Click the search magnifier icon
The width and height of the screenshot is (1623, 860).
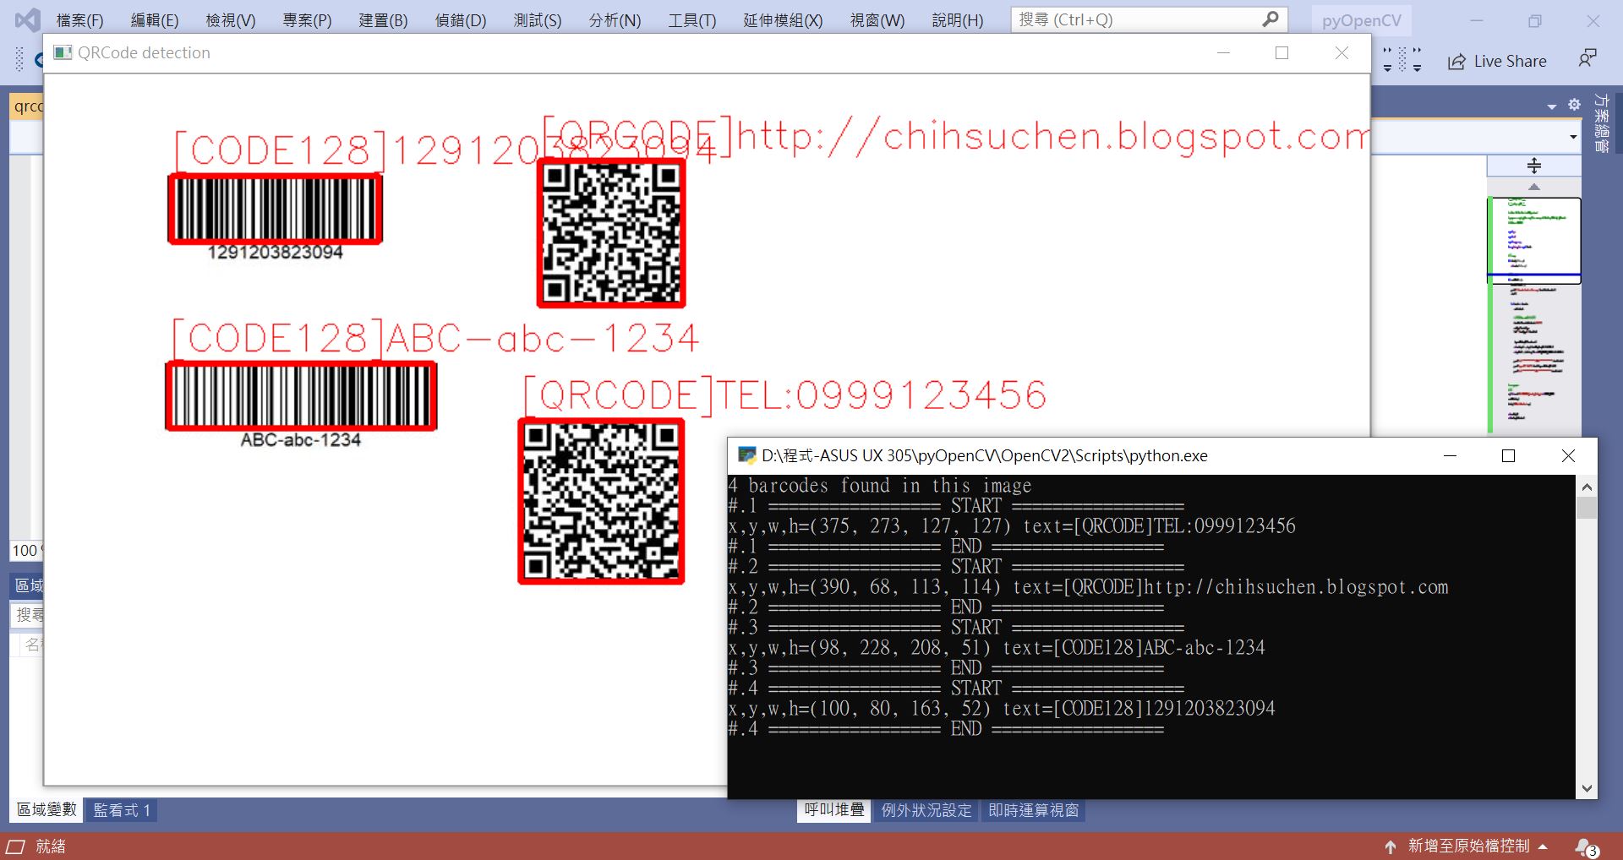1270,19
